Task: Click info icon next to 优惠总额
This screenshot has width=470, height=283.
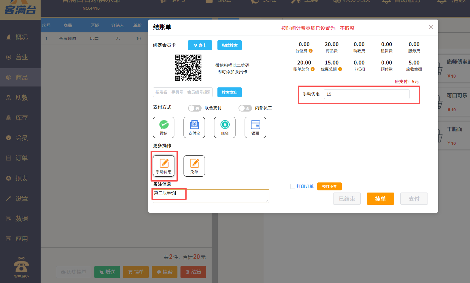Action: coord(340,69)
